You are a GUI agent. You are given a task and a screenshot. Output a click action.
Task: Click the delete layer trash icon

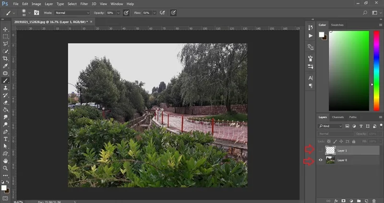(x=374, y=201)
